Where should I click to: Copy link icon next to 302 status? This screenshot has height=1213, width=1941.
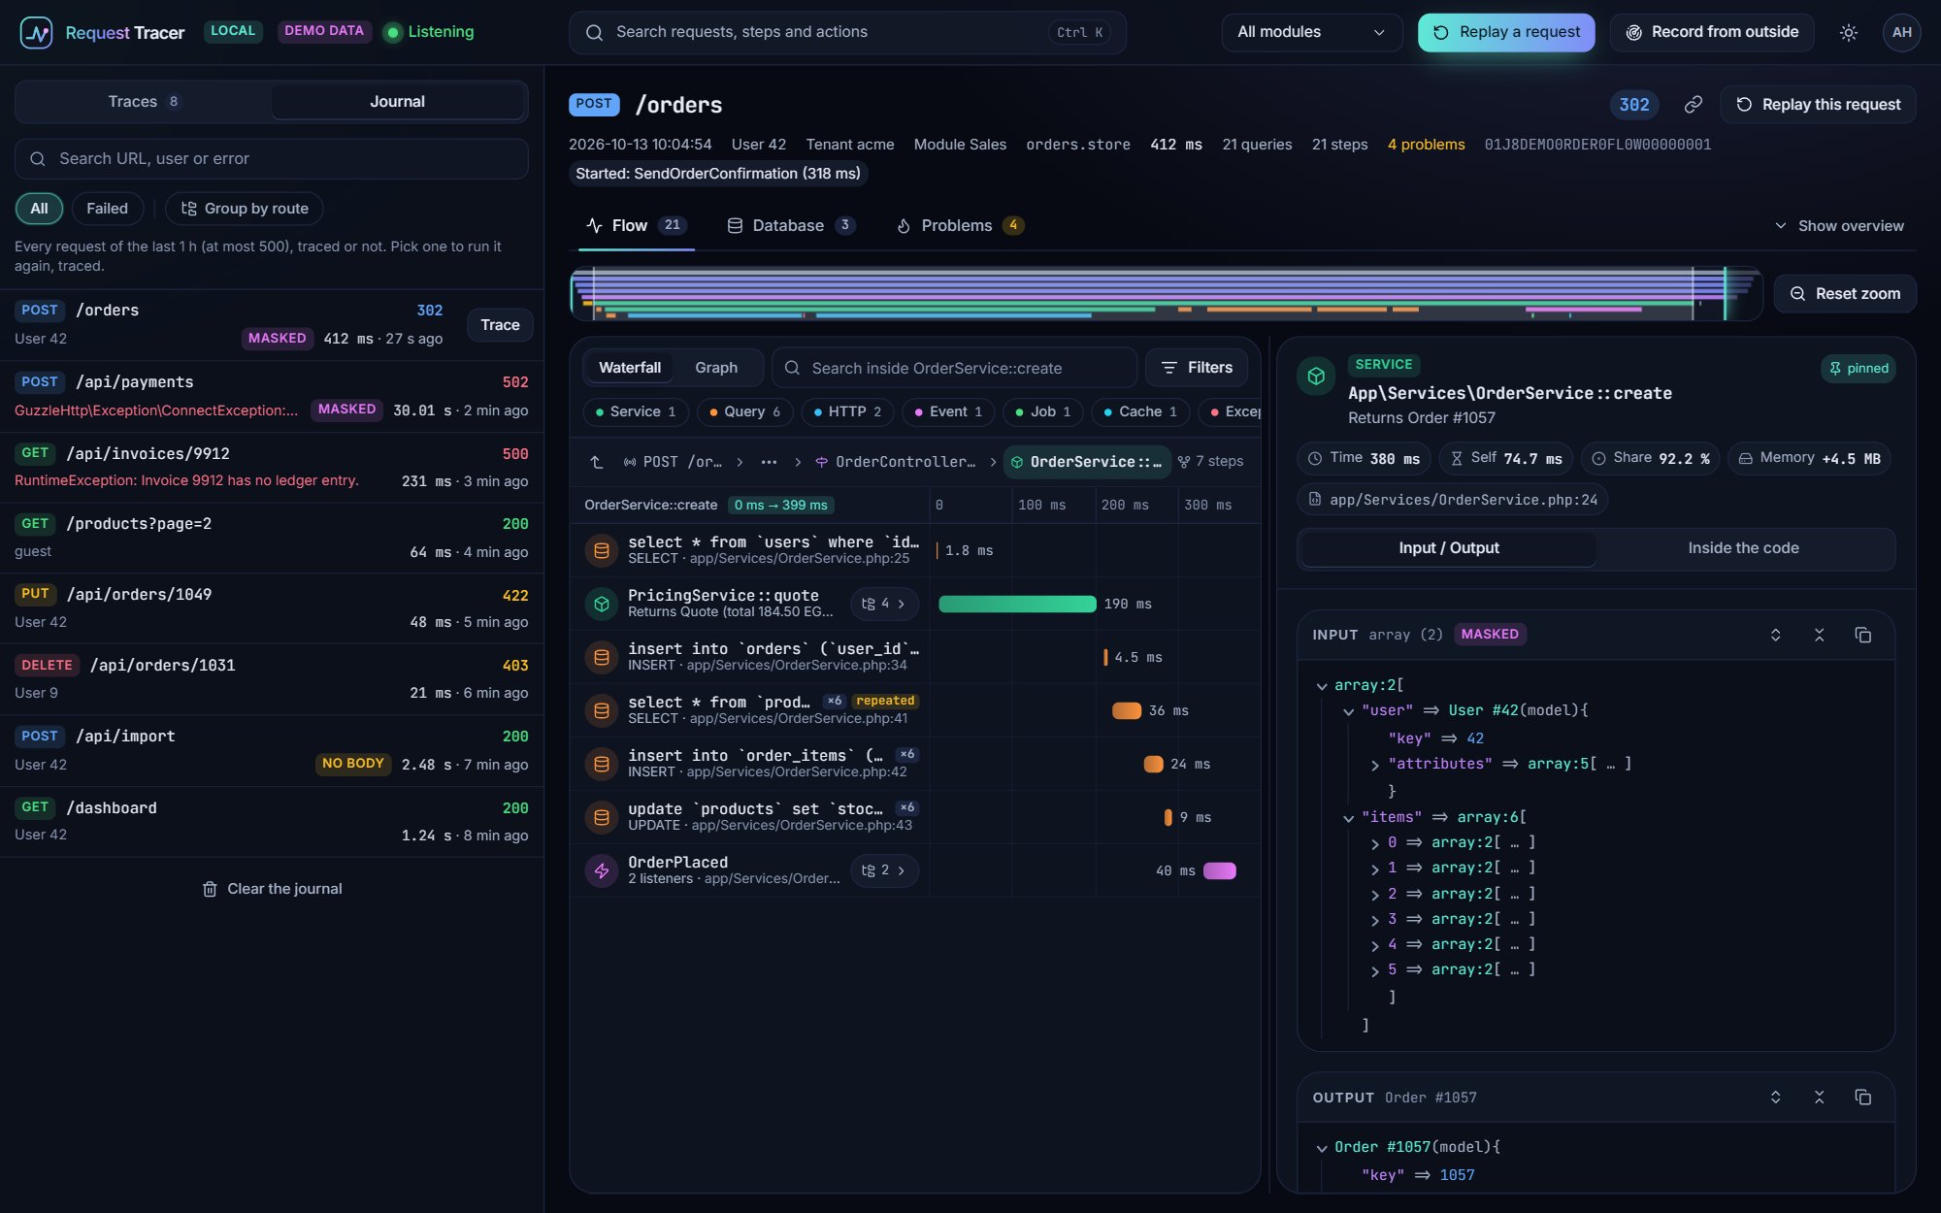(x=1694, y=104)
